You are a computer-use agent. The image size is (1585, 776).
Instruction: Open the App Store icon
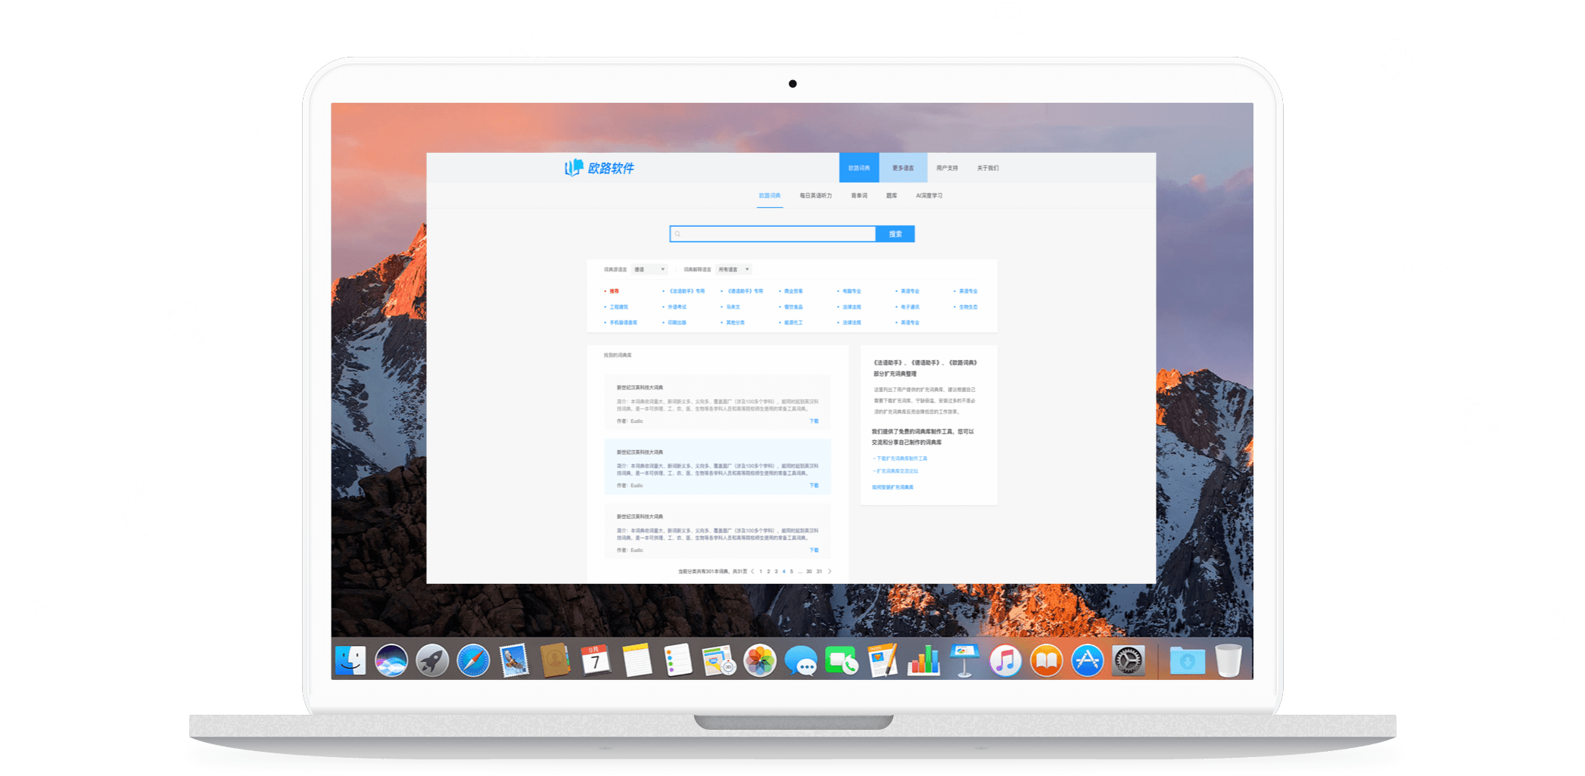1087,660
